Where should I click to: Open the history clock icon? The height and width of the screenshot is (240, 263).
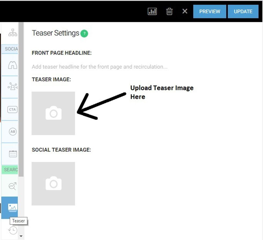pos(13,230)
